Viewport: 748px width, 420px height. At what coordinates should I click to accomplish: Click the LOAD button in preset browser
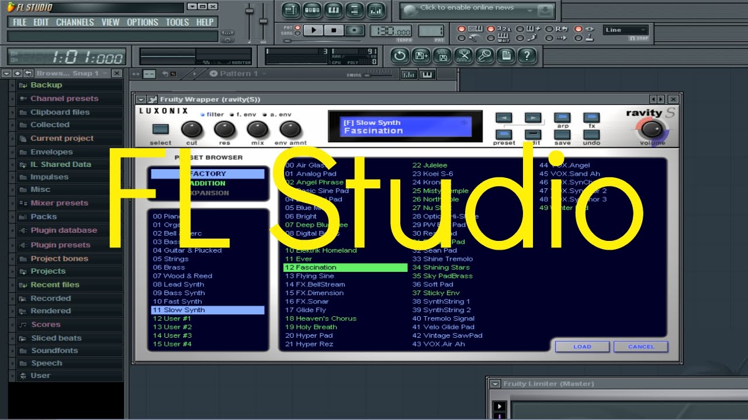pyautogui.click(x=582, y=346)
